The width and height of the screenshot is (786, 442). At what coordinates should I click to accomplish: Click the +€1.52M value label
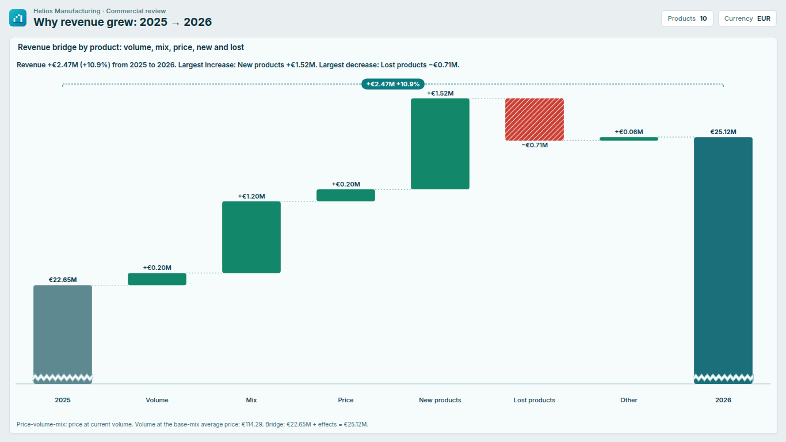pyautogui.click(x=440, y=93)
